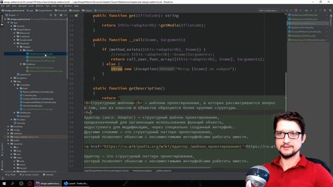Open the File menu

pos(2,6)
